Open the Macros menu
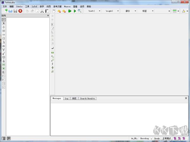Image resolution: width=190 pixels, height=142 pixels. (67, 7)
